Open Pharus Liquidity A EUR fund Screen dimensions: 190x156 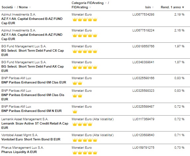tap(19, 152)
